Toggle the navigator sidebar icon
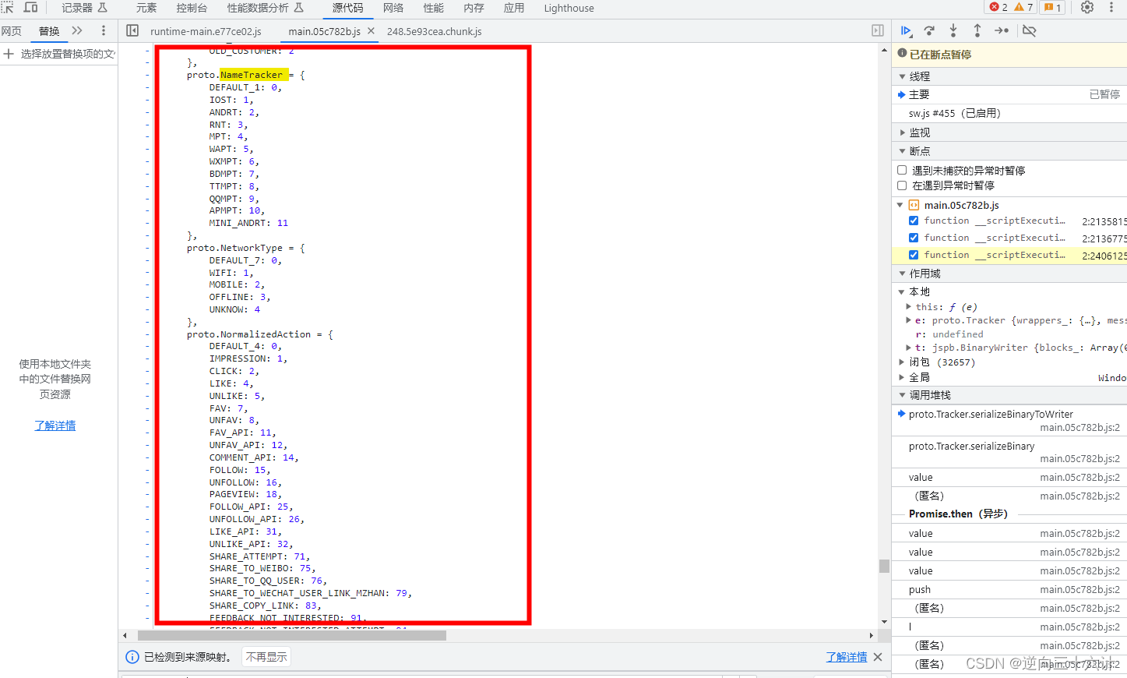This screenshot has height=678, width=1127. [x=132, y=30]
